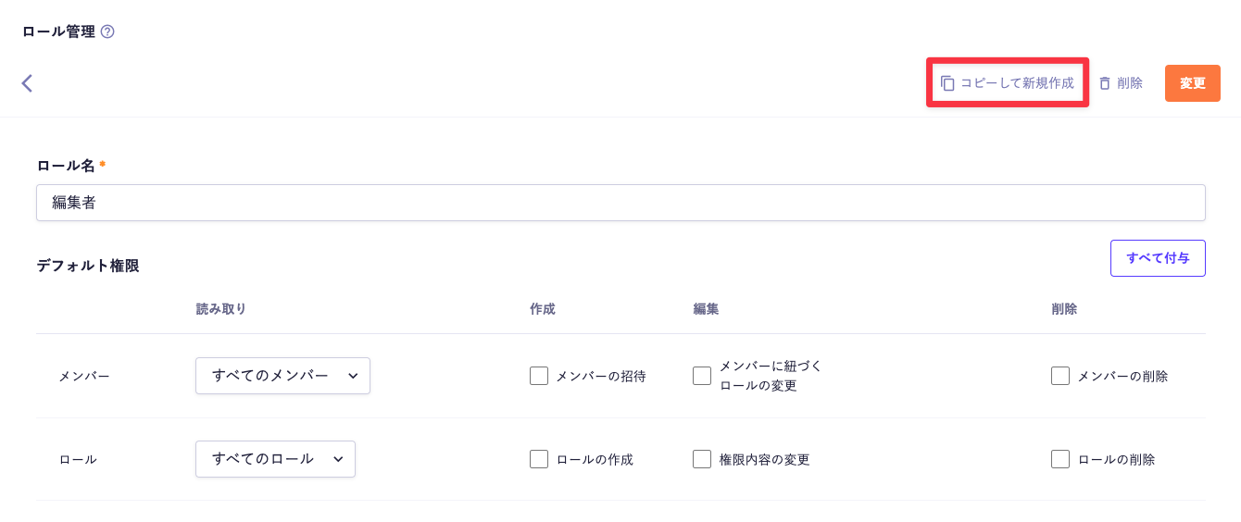Viewport: 1241px width, 522px height.
Task: Click the trash can icon for 削除
Action: click(x=1104, y=83)
